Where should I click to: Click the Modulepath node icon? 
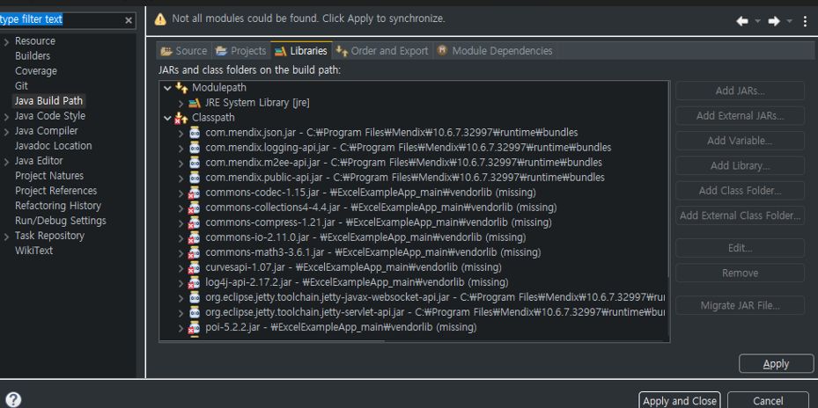tap(181, 88)
